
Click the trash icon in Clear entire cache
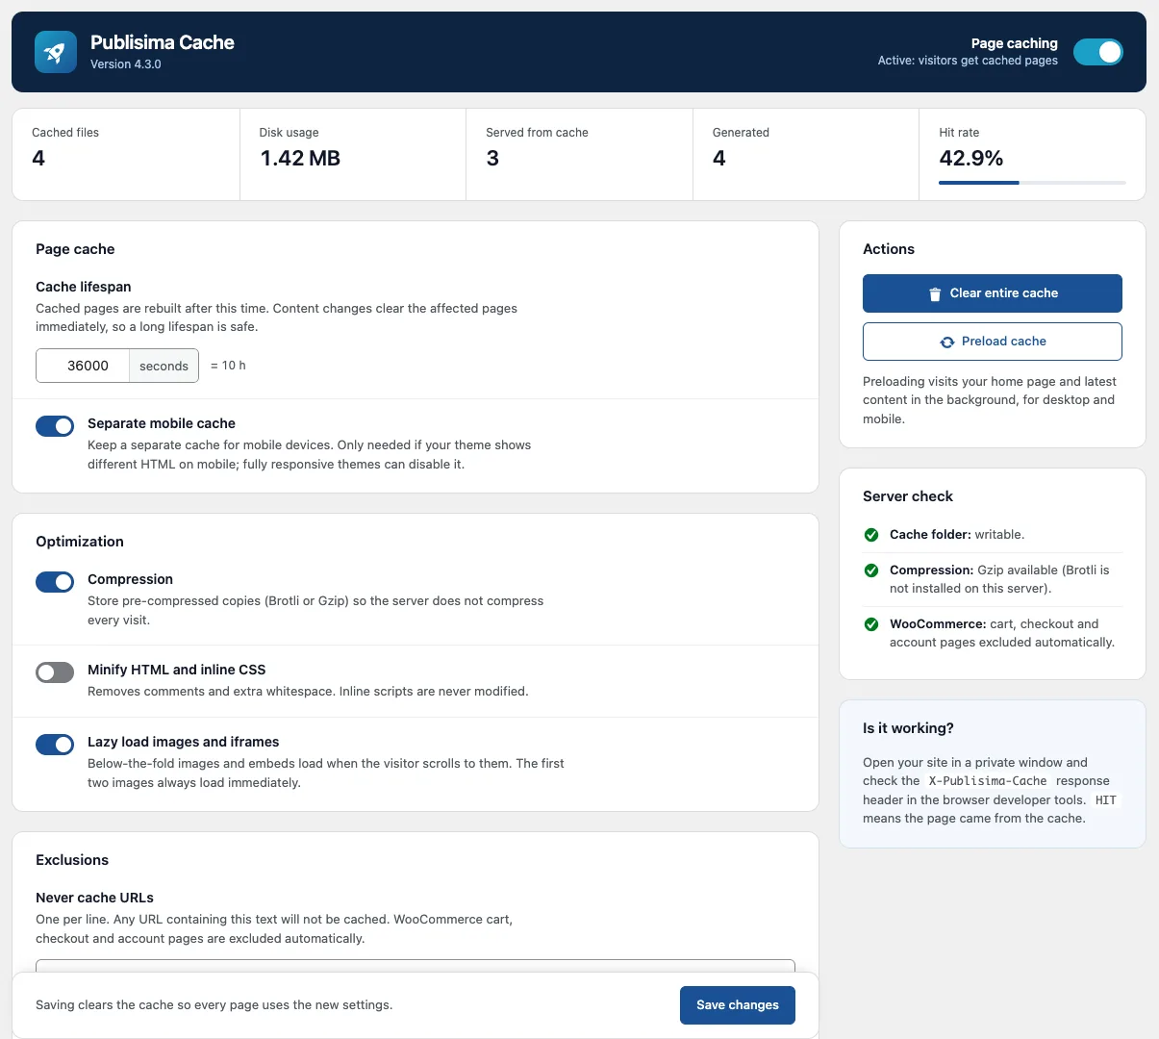(935, 294)
